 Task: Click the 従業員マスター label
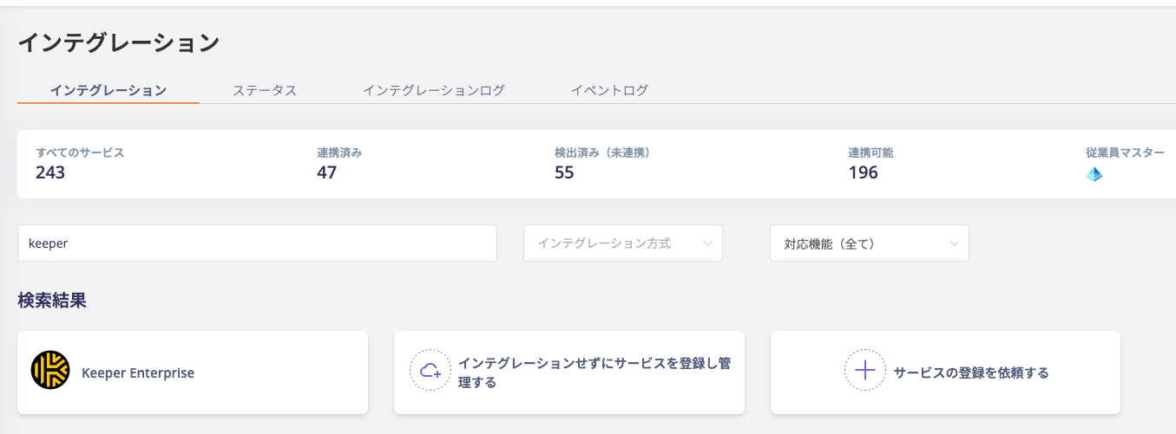point(1125,152)
